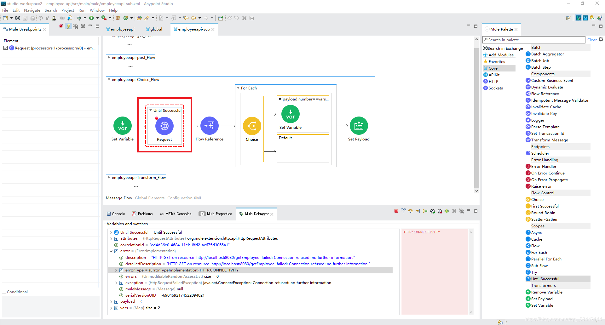
Task: Switch to the Problems tab
Action: tap(142, 214)
